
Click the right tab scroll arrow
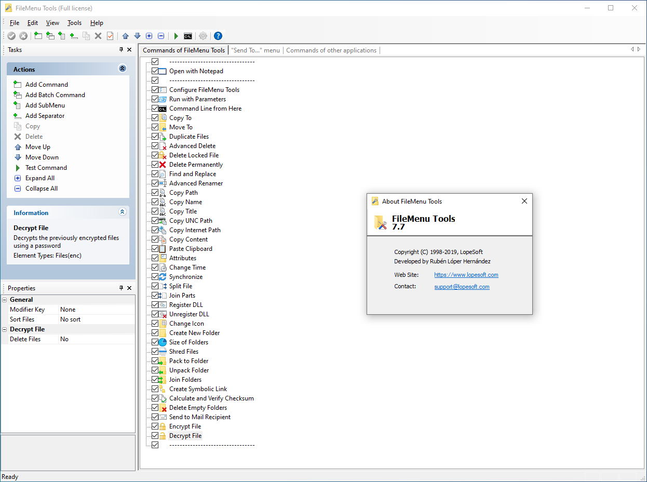click(x=639, y=49)
